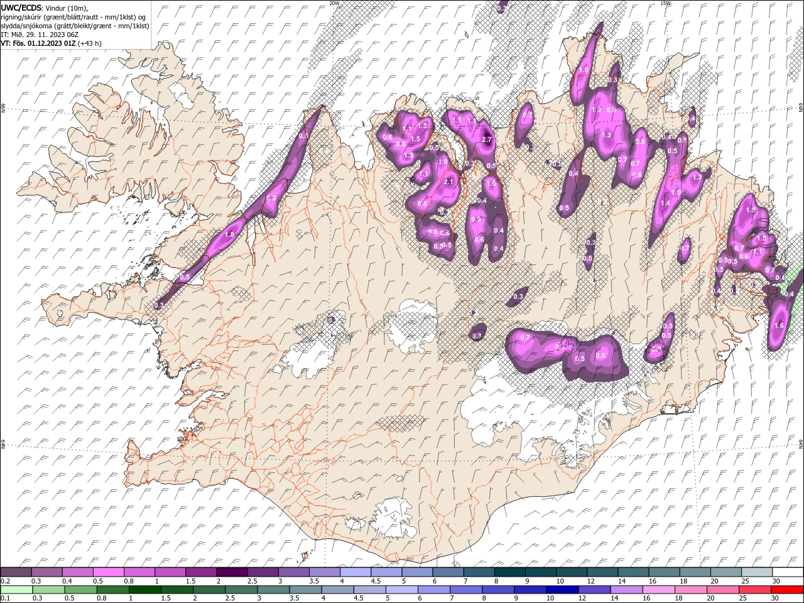Image resolution: width=804 pixels, height=603 pixels.
Task: Click the pale green 0.1 swatch in lower legend row
Action: [x=16, y=590]
